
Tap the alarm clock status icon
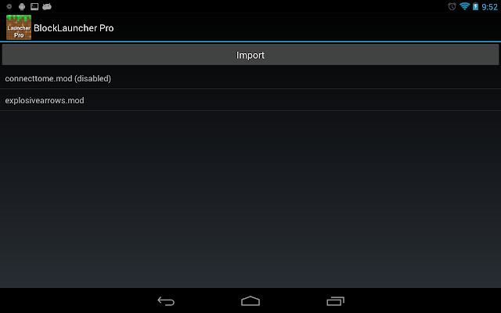(x=452, y=6)
